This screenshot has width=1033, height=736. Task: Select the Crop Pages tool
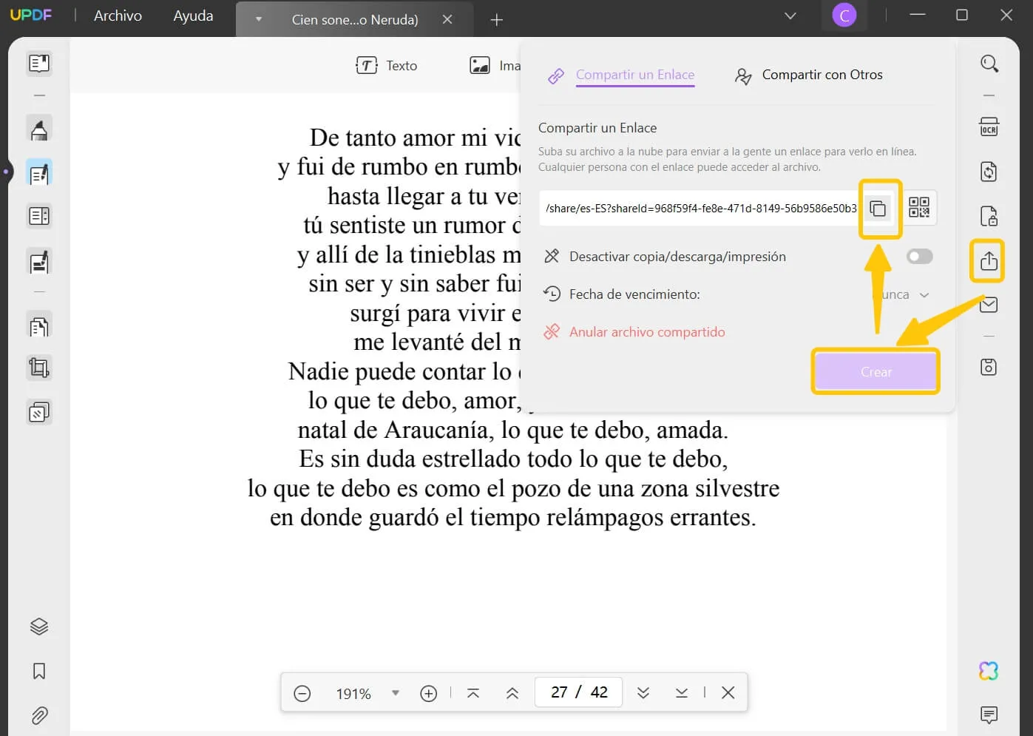point(39,368)
